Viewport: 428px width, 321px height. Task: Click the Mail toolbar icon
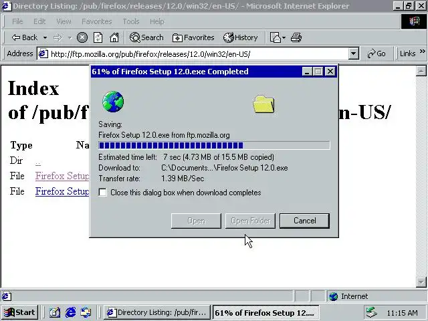click(275, 37)
